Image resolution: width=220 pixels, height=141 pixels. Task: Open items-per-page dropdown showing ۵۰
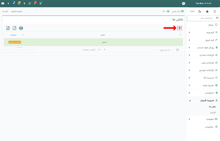click(102, 50)
